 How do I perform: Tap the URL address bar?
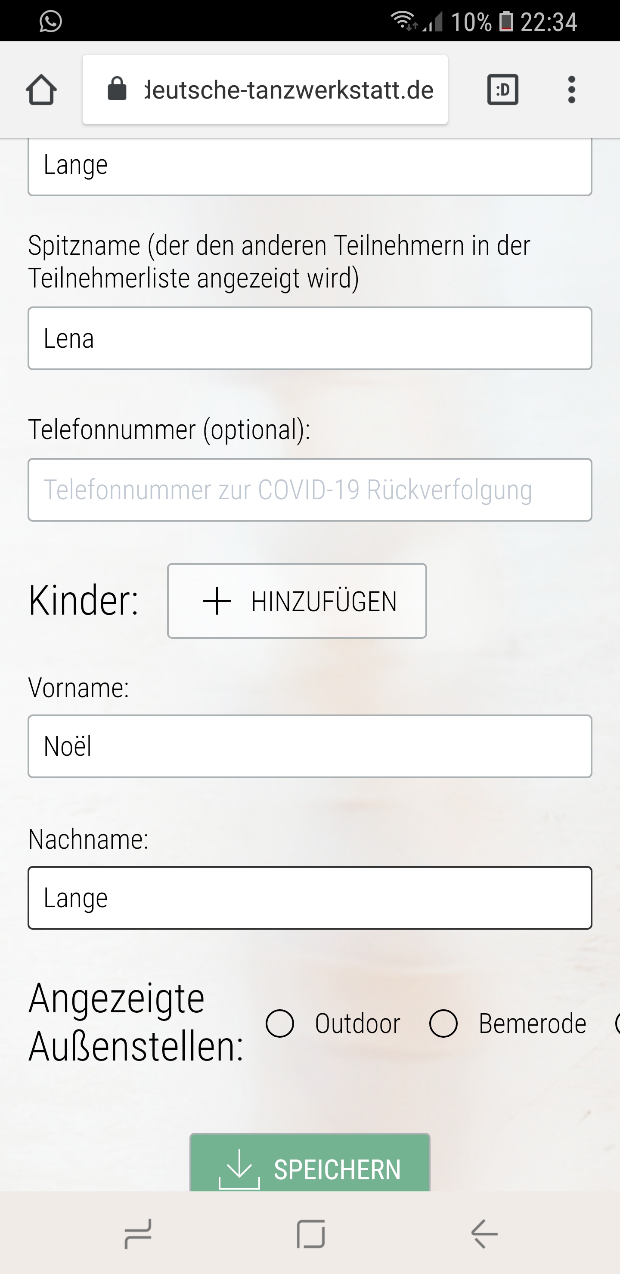click(265, 90)
